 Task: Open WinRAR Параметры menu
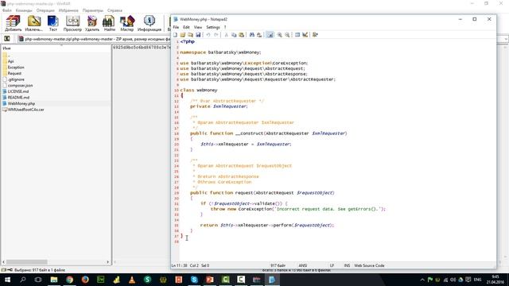pos(93,10)
